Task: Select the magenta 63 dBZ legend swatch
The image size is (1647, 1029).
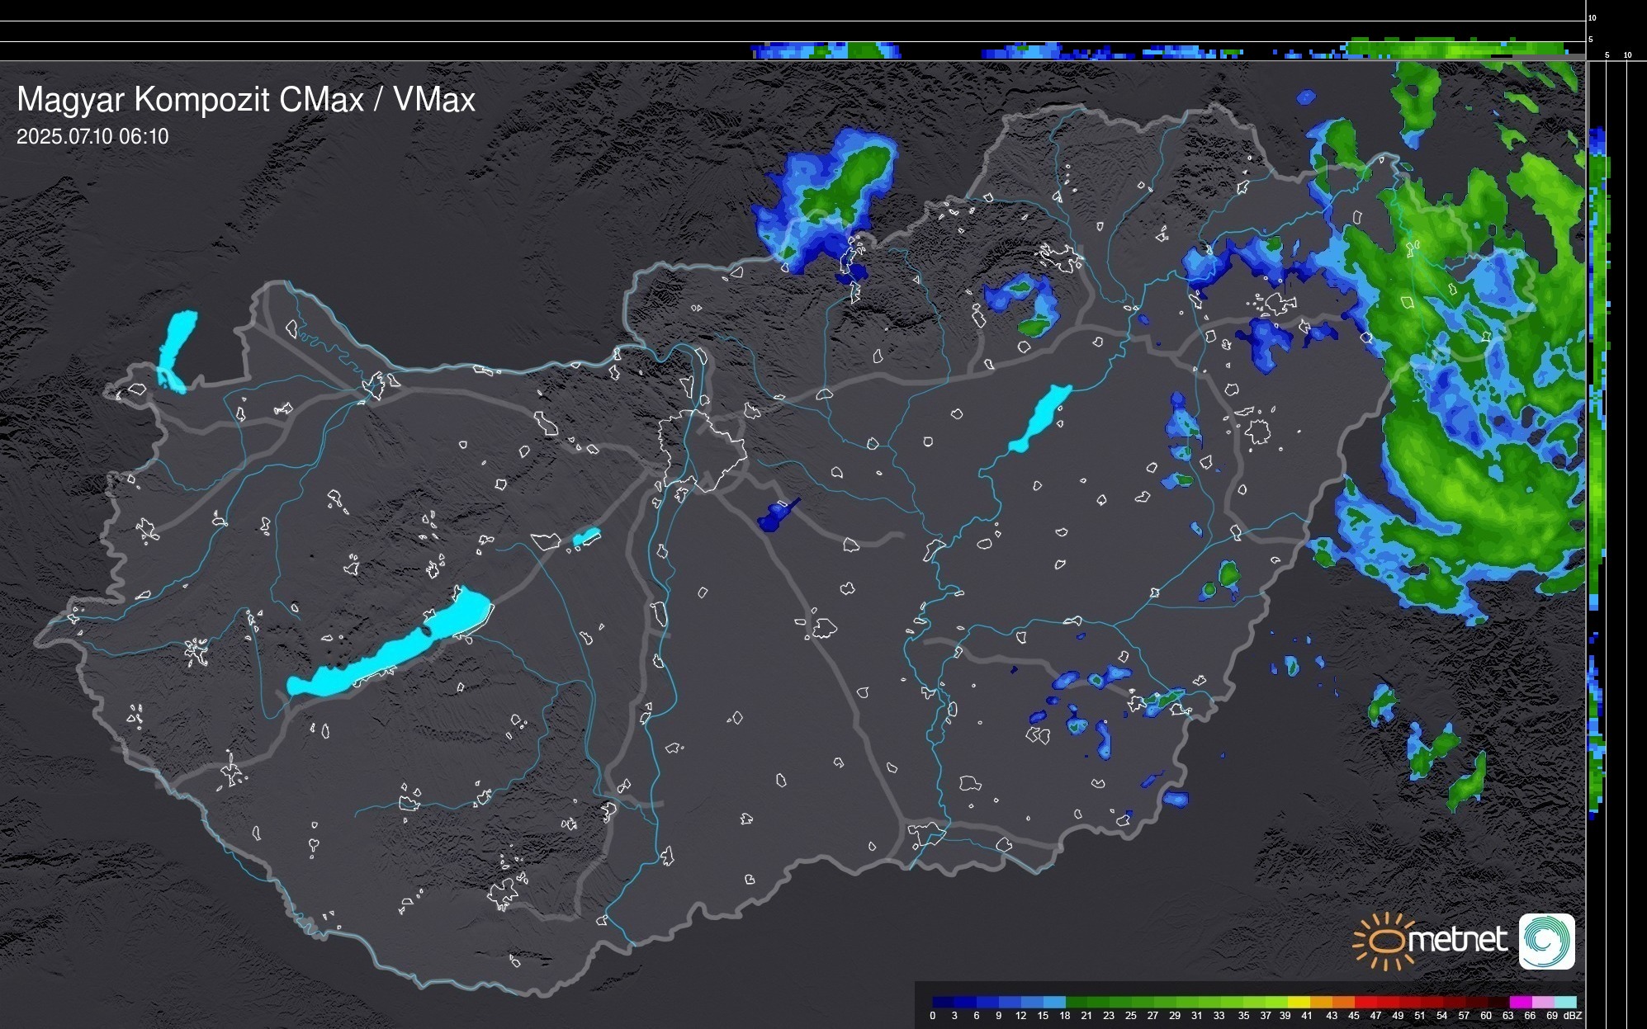Action: 1520,1002
